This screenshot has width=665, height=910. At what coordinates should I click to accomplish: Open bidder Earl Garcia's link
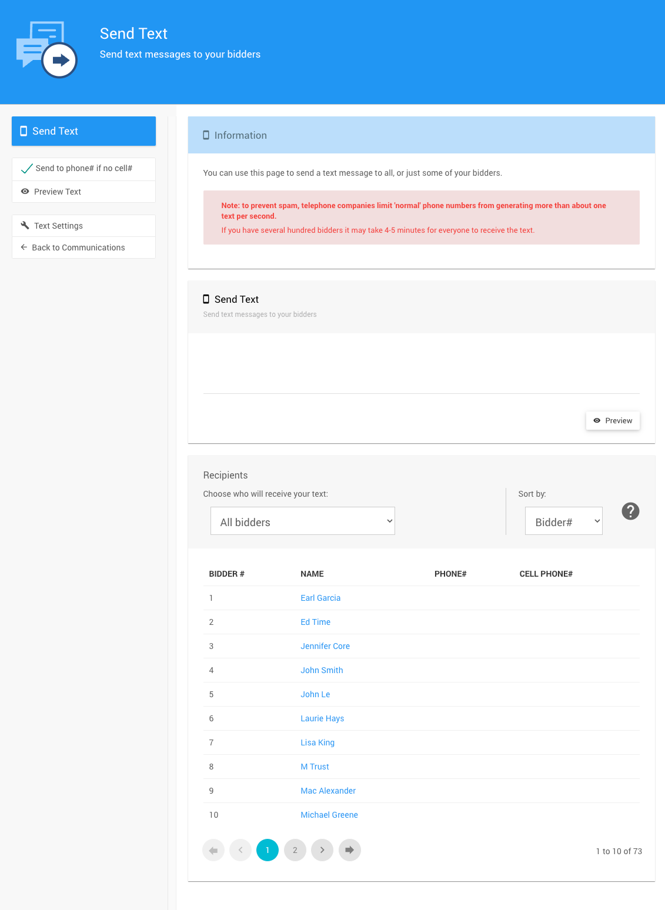point(320,598)
